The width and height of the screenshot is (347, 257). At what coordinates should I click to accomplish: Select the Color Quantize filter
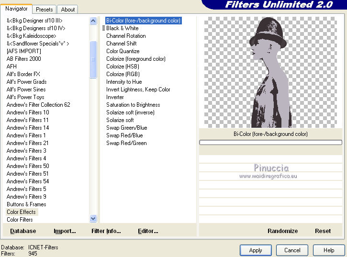pos(123,51)
